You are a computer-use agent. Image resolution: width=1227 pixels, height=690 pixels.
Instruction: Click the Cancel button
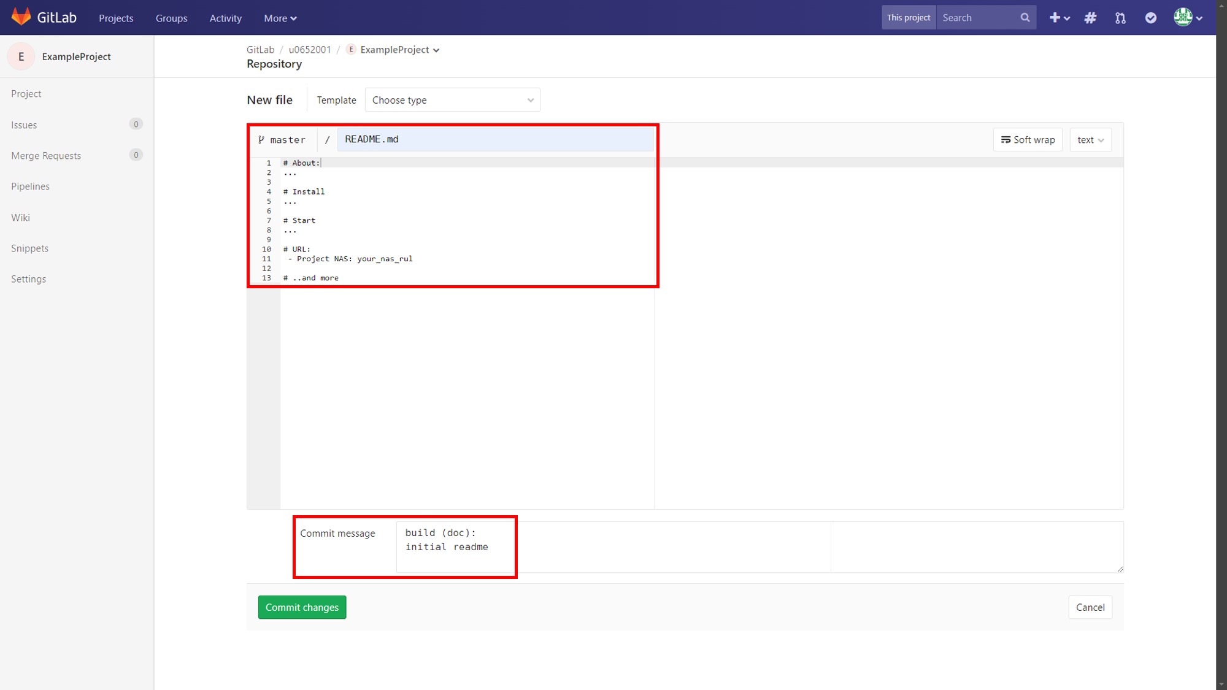pos(1090,607)
